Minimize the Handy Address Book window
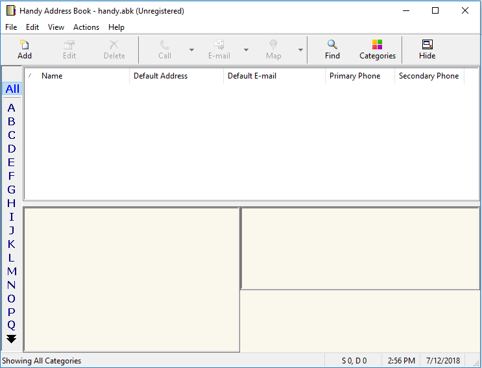Screen dimensions: 482x368 [406, 11]
